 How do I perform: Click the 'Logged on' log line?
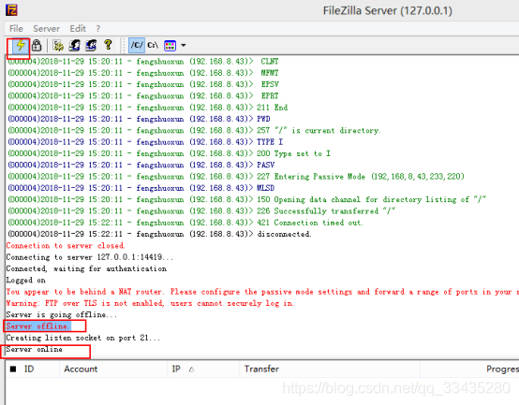(26, 281)
